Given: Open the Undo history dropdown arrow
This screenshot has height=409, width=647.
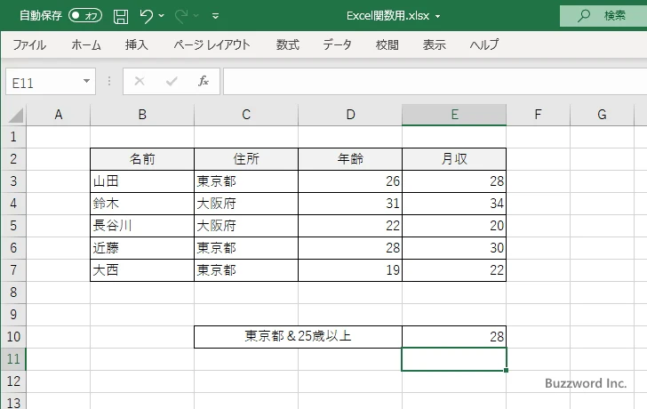Looking at the screenshot, I should 162,16.
